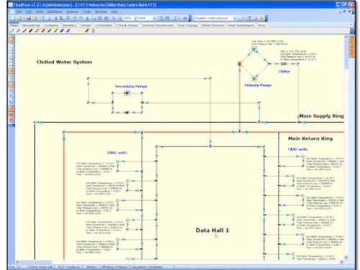The width and height of the screenshot is (360, 270).
Task: Select the yellow pipe tool
Action: [x=81, y=31]
